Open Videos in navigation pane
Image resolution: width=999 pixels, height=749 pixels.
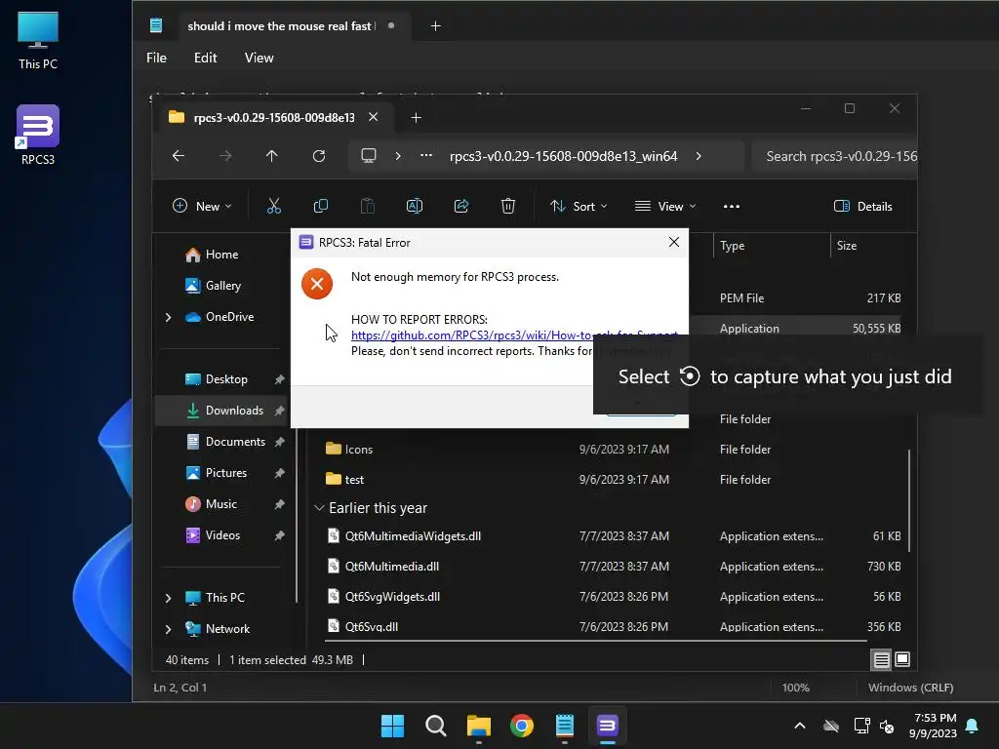212,535
